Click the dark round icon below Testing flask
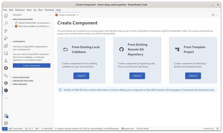 [x=6, y=68]
